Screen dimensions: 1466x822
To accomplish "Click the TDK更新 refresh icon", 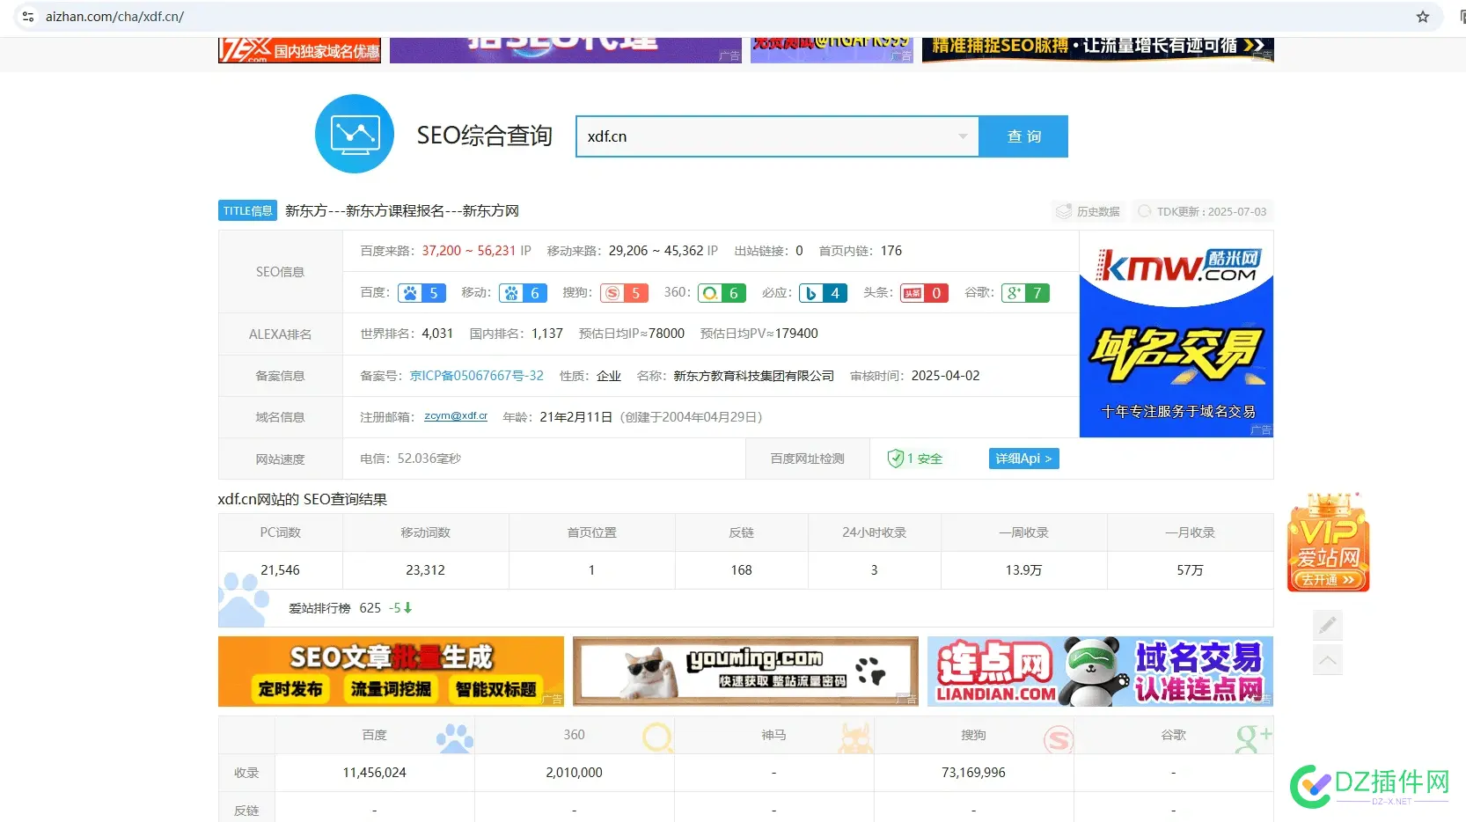I will 1144,211.
